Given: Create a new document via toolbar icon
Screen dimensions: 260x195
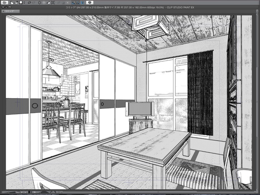Looking at the screenshot, I should coord(12,3).
